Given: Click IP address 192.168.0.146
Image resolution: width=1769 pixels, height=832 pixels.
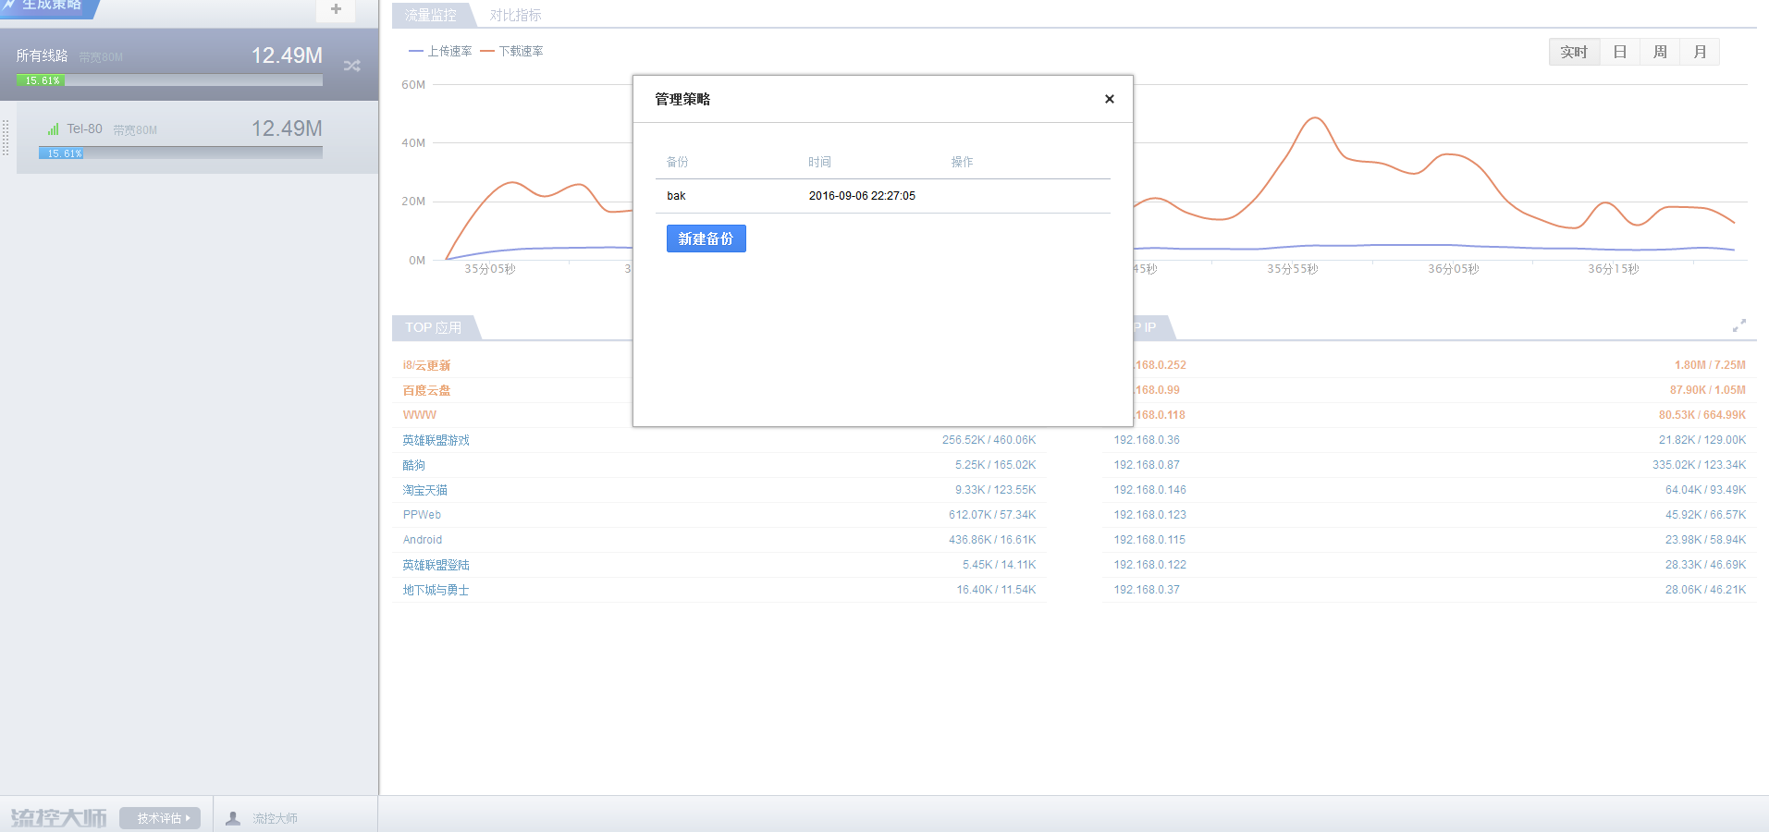Looking at the screenshot, I should point(1149,490).
